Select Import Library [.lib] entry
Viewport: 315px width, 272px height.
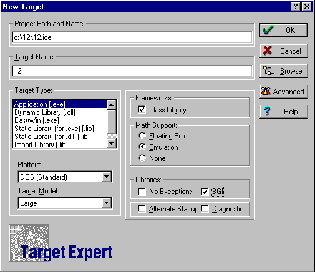click(x=60, y=145)
